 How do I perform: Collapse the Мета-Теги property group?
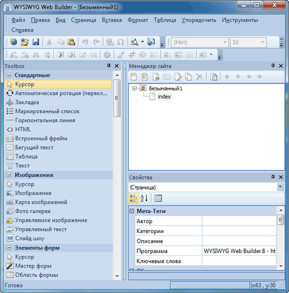(132, 211)
